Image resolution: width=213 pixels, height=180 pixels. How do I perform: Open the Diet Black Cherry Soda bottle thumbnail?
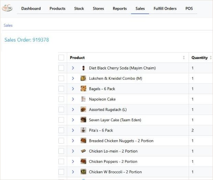point(83,68)
